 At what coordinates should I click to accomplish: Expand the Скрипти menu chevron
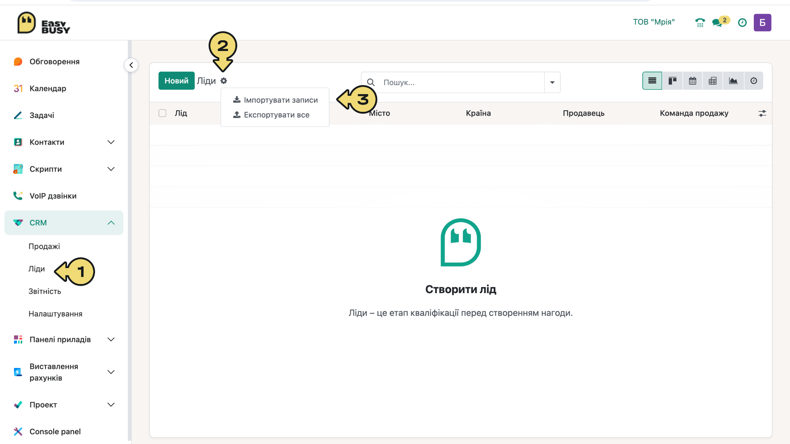(x=111, y=169)
